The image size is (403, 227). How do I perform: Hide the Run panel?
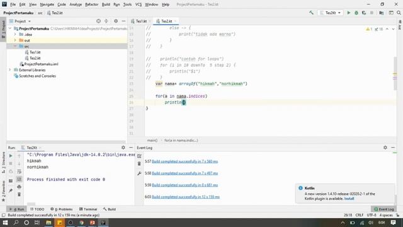point(131,148)
